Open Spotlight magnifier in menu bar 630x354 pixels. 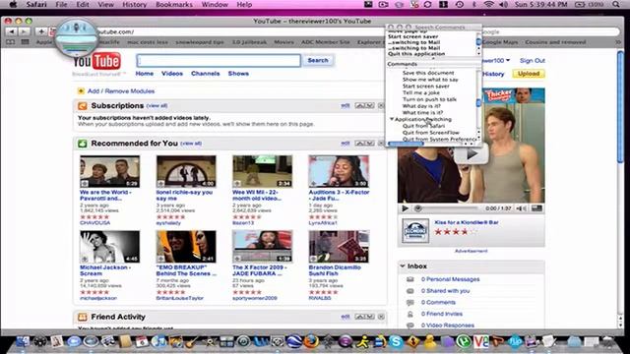click(x=616, y=4)
